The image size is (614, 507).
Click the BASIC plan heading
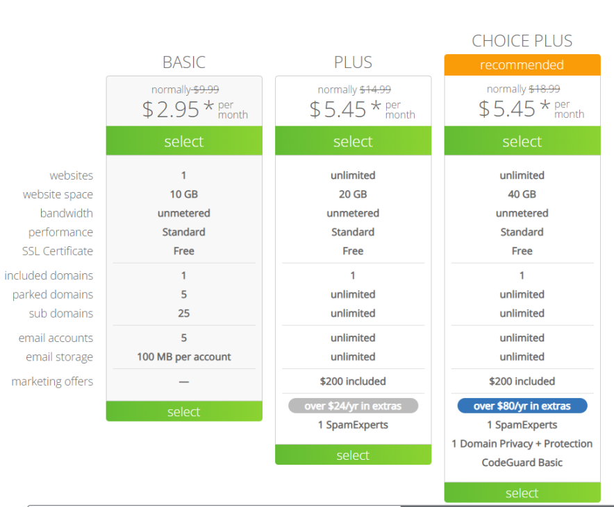point(183,62)
